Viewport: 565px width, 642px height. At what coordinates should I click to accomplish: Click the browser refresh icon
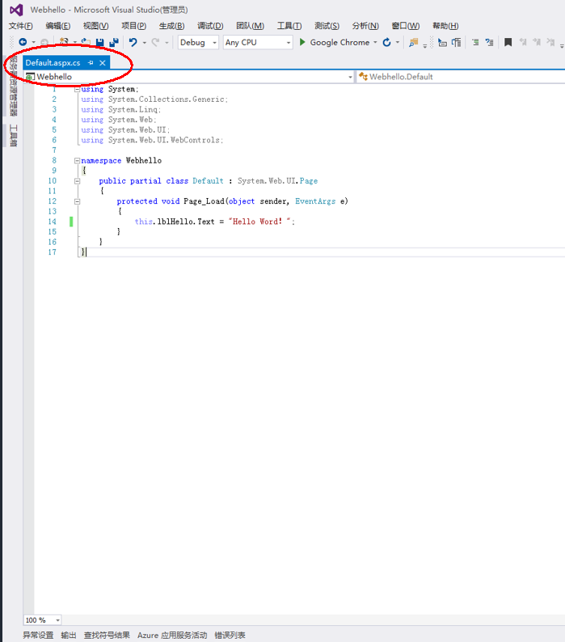click(x=387, y=42)
